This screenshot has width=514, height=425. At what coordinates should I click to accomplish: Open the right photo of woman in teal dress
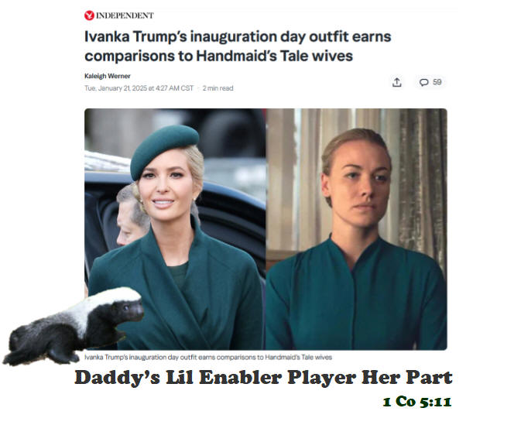356,229
